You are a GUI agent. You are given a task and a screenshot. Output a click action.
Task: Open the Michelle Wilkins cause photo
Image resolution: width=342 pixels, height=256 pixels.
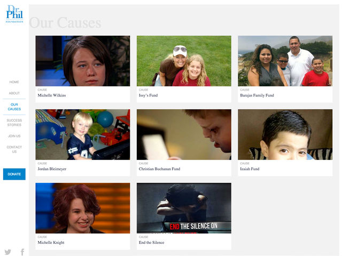coord(83,61)
